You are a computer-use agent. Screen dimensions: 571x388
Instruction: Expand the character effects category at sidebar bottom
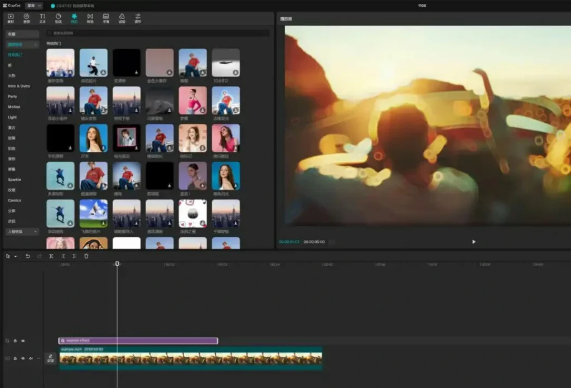pos(22,232)
